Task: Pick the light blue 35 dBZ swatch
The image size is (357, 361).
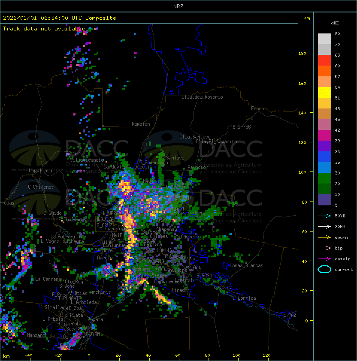Action: (x=324, y=168)
